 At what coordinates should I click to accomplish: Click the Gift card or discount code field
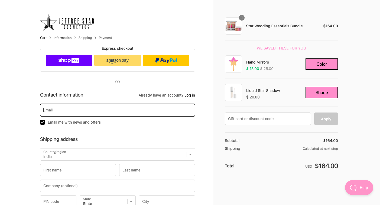pyautogui.click(x=268, y=119)
